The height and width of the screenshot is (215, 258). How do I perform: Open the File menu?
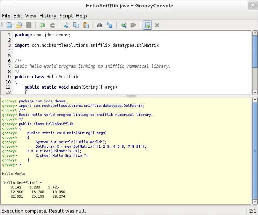[x=6, y=16]
